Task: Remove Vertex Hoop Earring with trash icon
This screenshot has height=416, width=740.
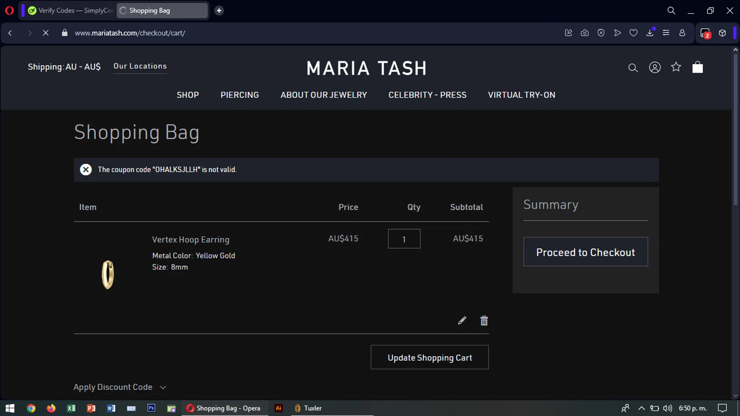Action: click(x=484, y=321)
